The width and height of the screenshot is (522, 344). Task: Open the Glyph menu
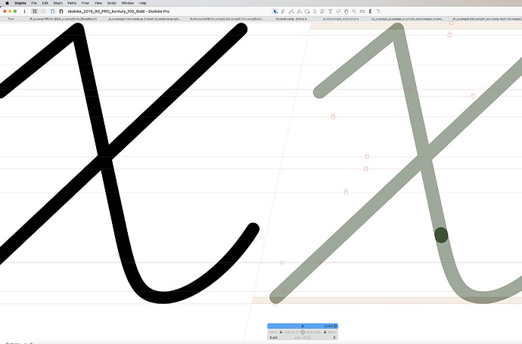click(x=58, y=3)
